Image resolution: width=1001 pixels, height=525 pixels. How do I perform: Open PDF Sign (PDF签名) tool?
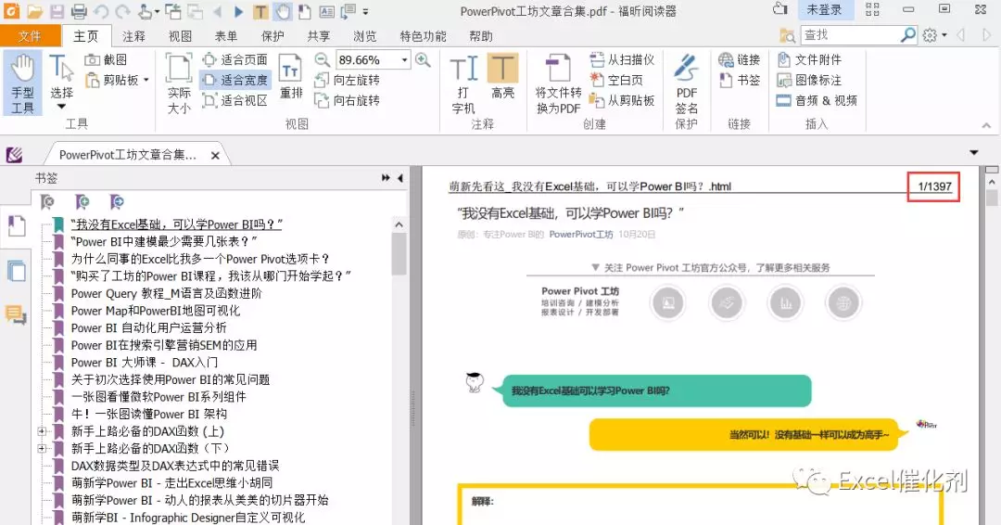tap(686, 83)
